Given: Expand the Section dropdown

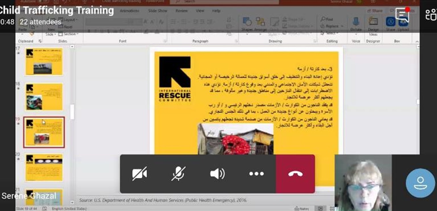Looking at the screenshot, I should pyautogui.click(x=69, y=34).
